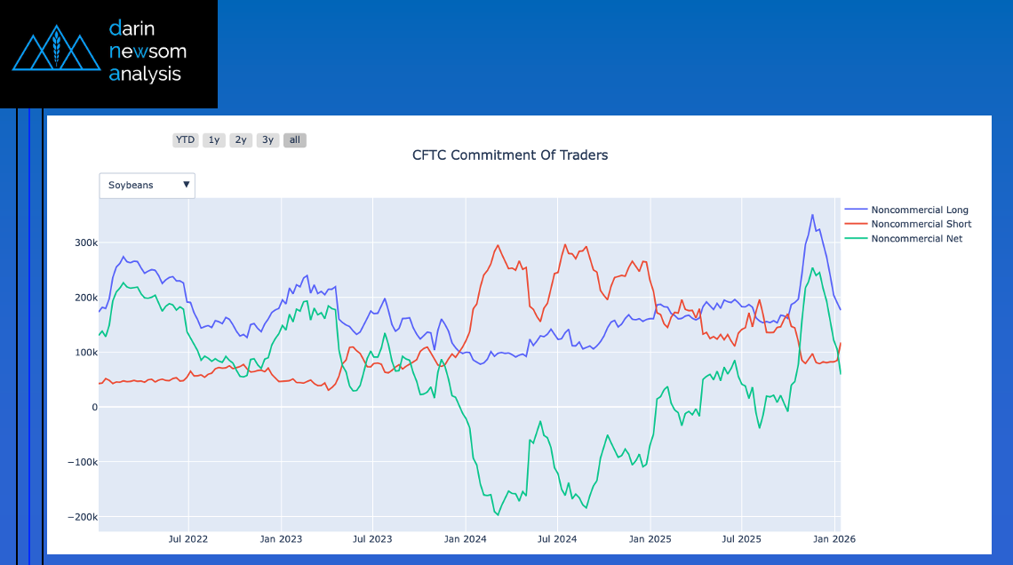The width and height of the screenshot is (1013, 565).
Task: Click the CFTC Commitment Of Traders title
Action: coord(510,155)
